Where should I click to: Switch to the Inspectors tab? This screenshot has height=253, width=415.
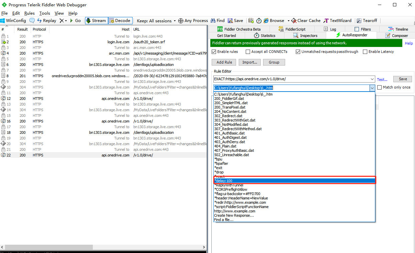305,36
